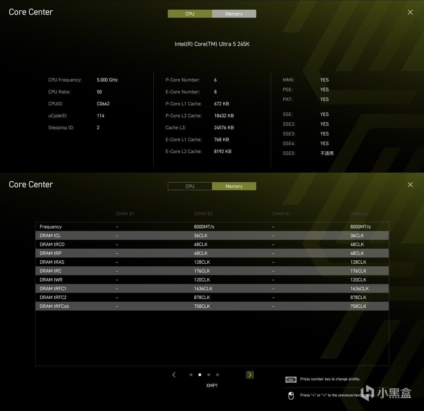Select the DRAM tWR row label

pyautogui.click(x=51, y=280)
